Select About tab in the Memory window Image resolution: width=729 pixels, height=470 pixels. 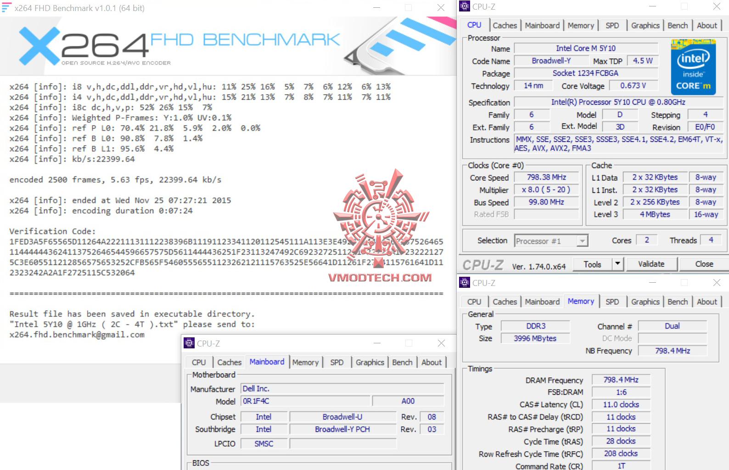pos(707,302)
